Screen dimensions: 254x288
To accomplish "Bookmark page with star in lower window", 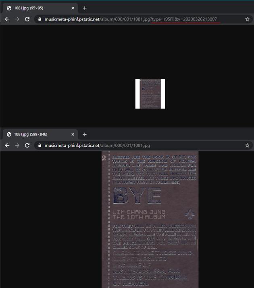I will [x=247, y=146].
